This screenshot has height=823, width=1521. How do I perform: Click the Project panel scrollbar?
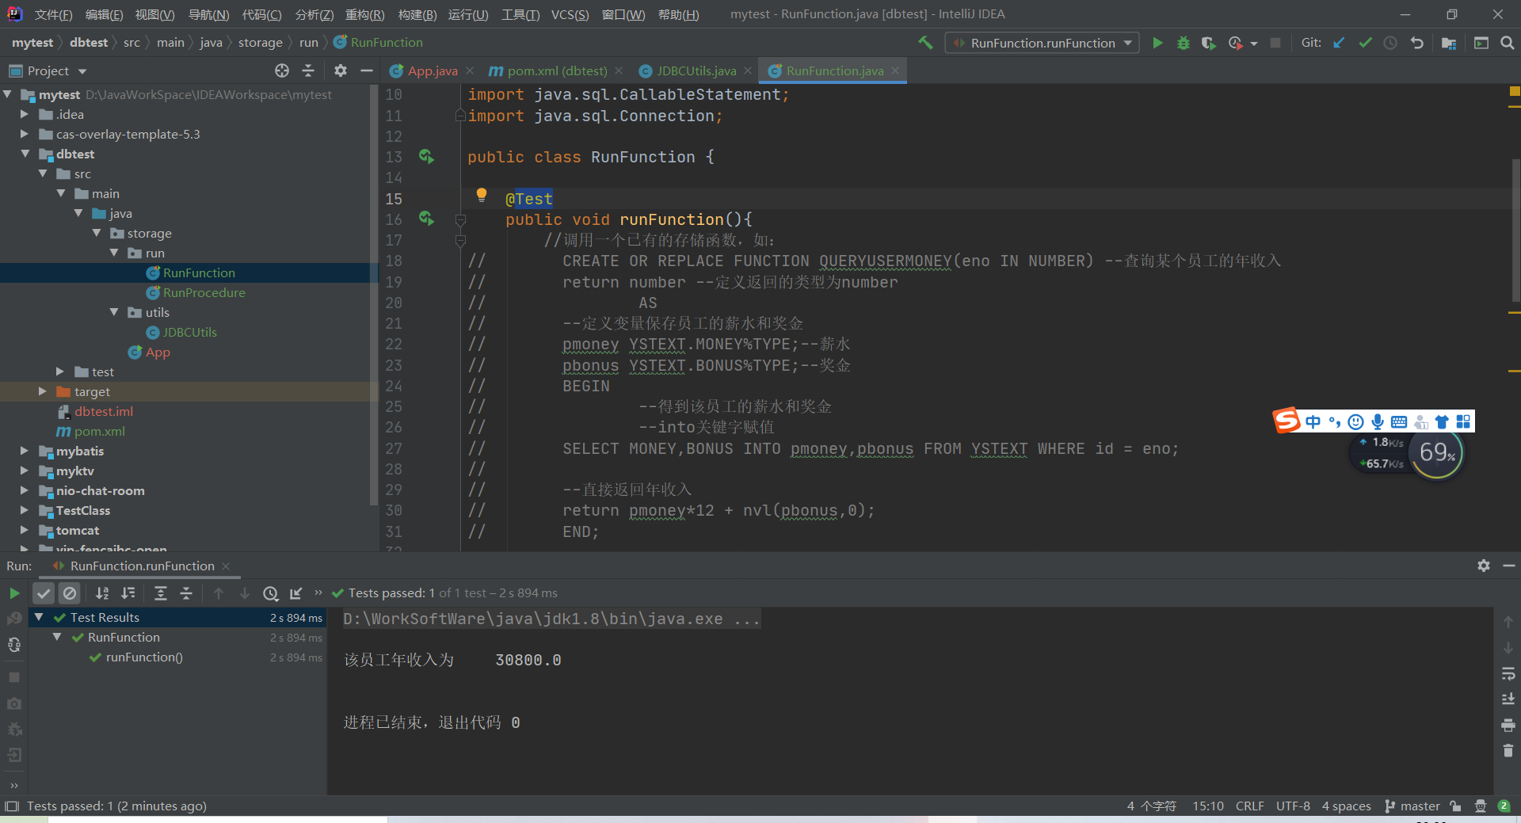point(374,293)
